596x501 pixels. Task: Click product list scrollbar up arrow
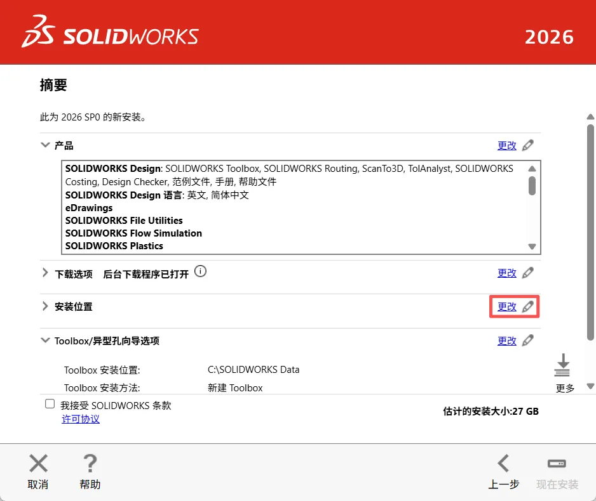coord(532,169)
